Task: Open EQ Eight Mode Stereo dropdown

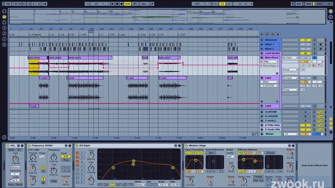Action: click(140, 184)
